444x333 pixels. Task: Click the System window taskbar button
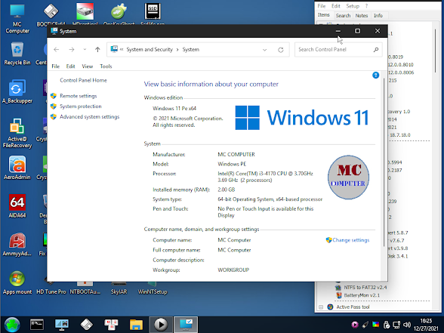click(x=186, y=325)
